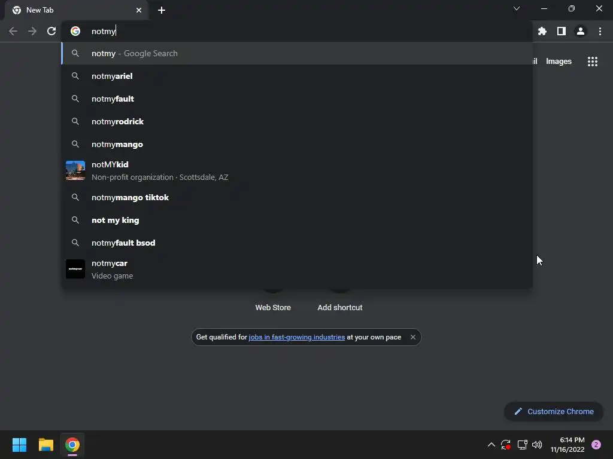
Task: Click the browser forward arrow
Action: click(32, 31)
